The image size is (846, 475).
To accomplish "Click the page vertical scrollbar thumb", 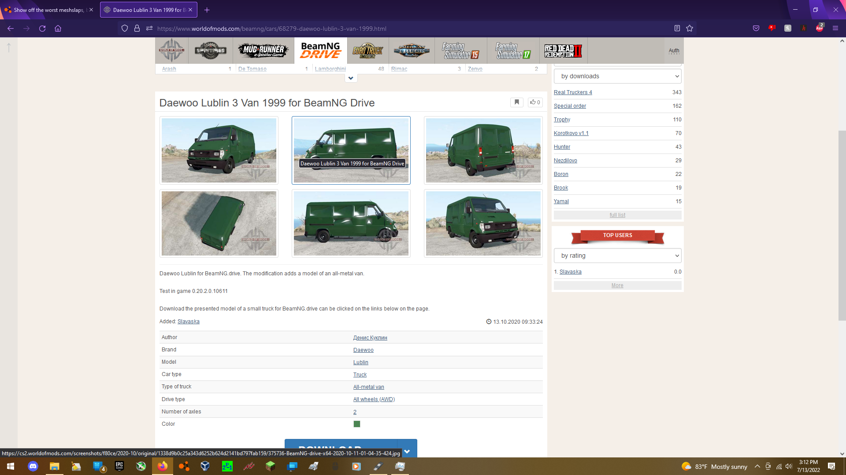I will 842,225.
